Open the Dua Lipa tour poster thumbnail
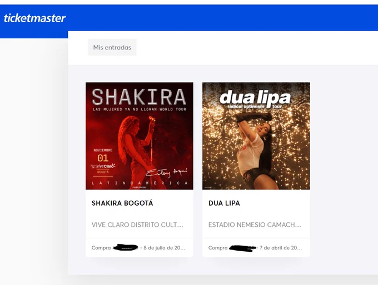The height and width of the screenshot is (285, 378). click(256, 136)
